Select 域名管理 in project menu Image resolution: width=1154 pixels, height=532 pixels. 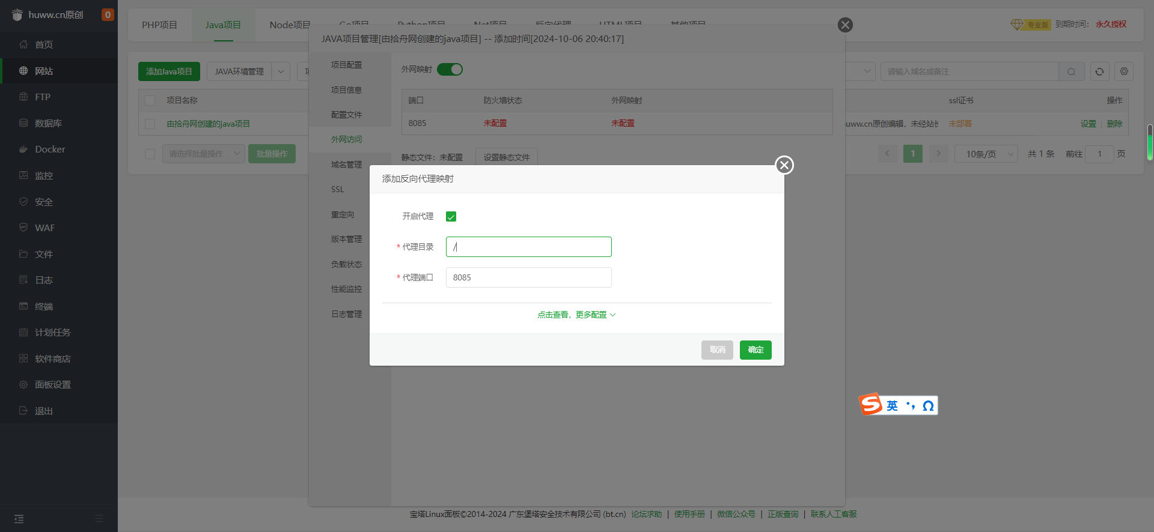(346, 165)
